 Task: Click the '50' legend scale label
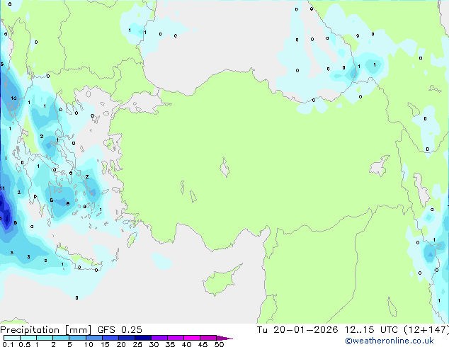219,344
